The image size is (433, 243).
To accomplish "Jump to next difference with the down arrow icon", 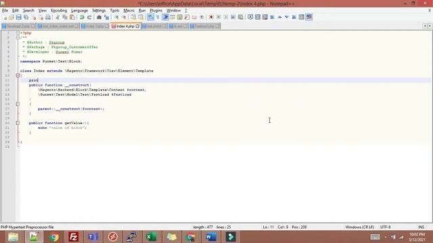I will [287, 18].
